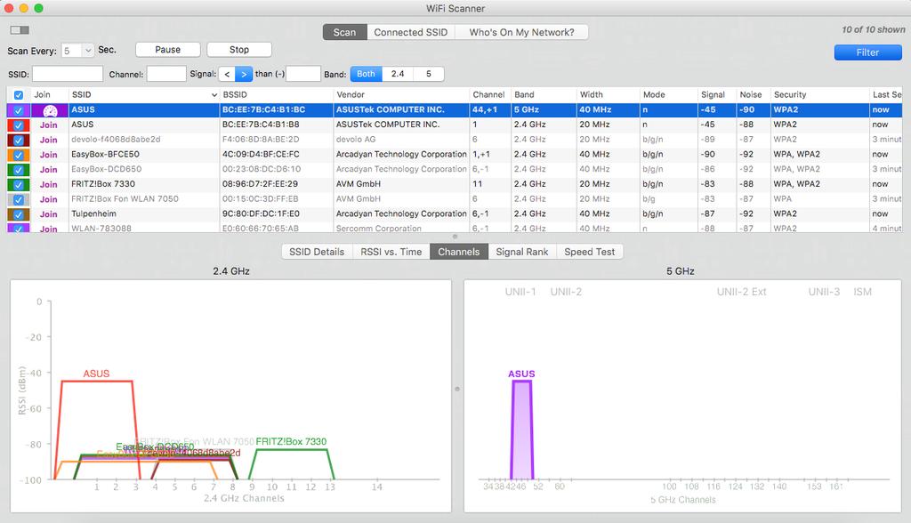The width and height of the screenshot is (911, 523).
Task: Select signal less-than operator button
Action: pos(227,74)
